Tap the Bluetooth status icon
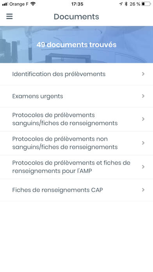The height and width of the screenshot is (272, 153). pos(126,4)
